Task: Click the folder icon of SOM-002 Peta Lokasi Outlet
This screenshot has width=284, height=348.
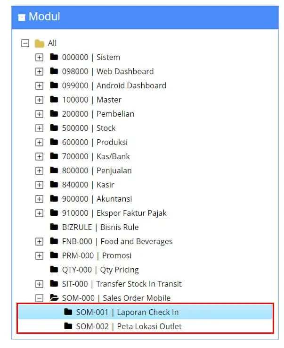Action: point(68,326)
